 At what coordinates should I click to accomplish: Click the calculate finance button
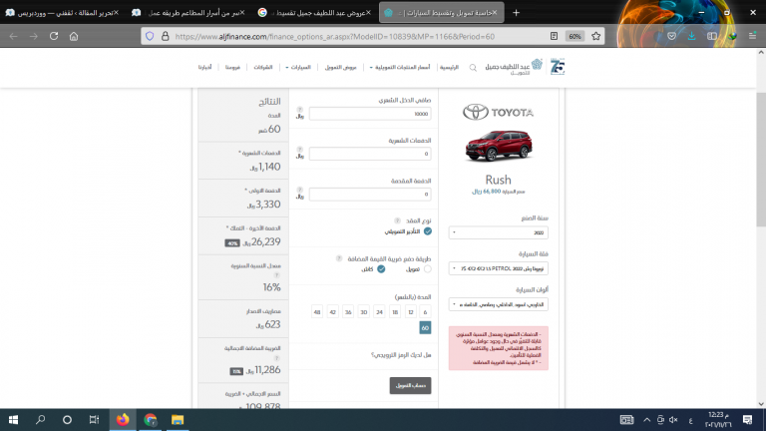point(410,385)
